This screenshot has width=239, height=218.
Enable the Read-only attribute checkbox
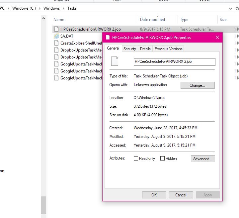point(136,159)
